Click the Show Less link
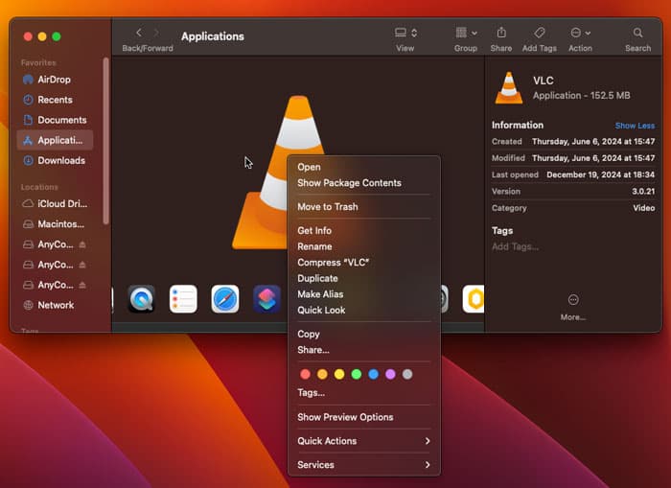This screenshot has height=488, width=671. [x=635, y=126]
